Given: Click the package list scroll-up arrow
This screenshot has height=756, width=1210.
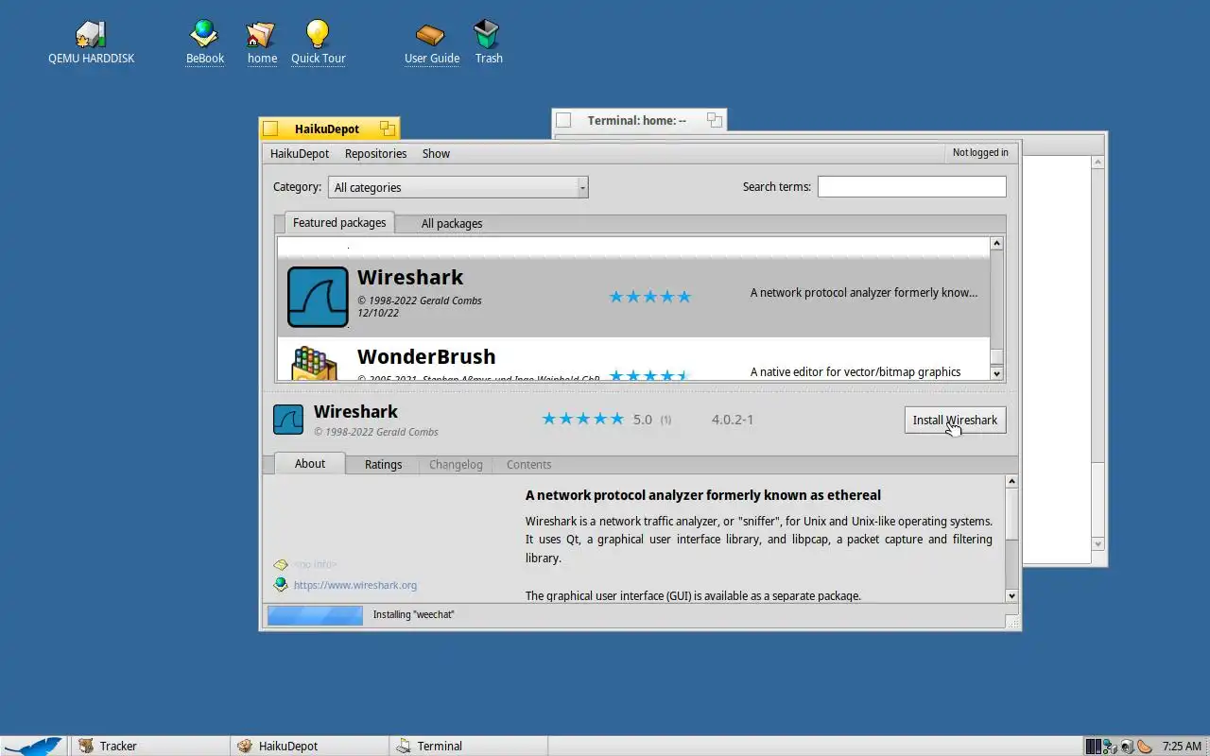Looking at the screenshot, I should [996, 244].
